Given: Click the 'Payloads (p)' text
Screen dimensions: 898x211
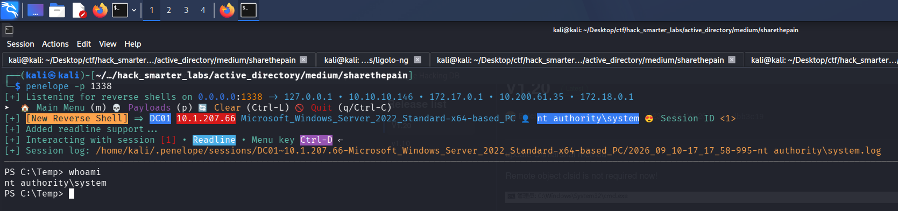Looking at the screenshot, I should pos(160,107).
